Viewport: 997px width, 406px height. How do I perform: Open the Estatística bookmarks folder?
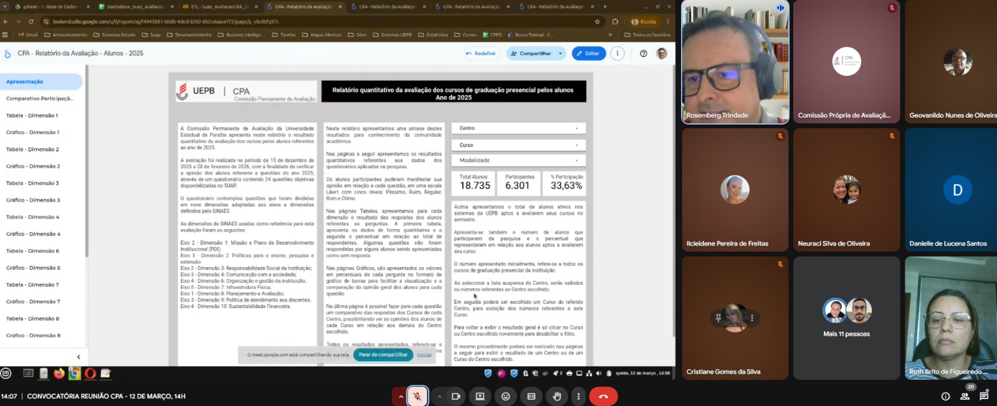(x=433, y=35)
